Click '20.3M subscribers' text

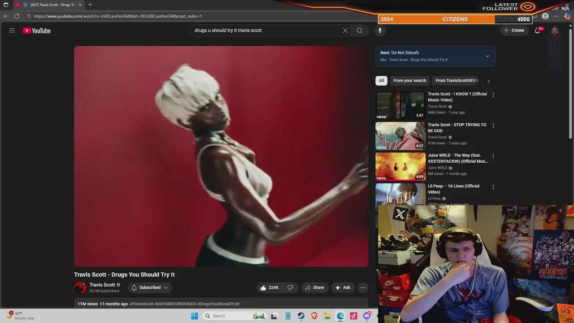pos(104,291)
